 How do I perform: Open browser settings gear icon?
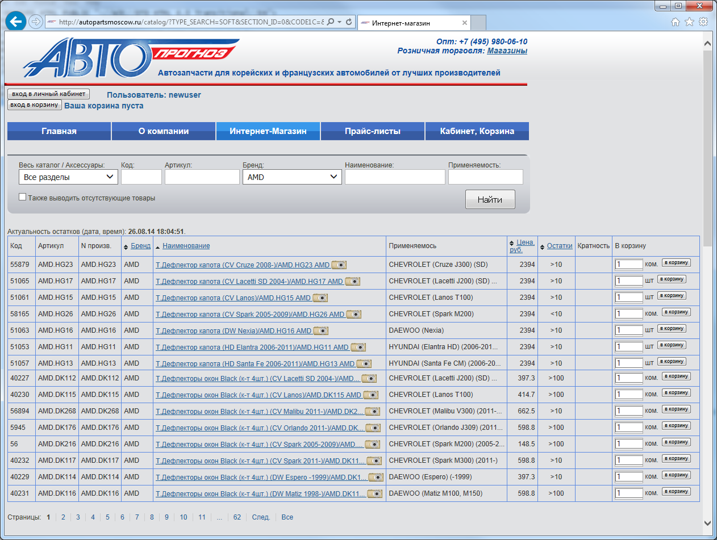[703, 22]
